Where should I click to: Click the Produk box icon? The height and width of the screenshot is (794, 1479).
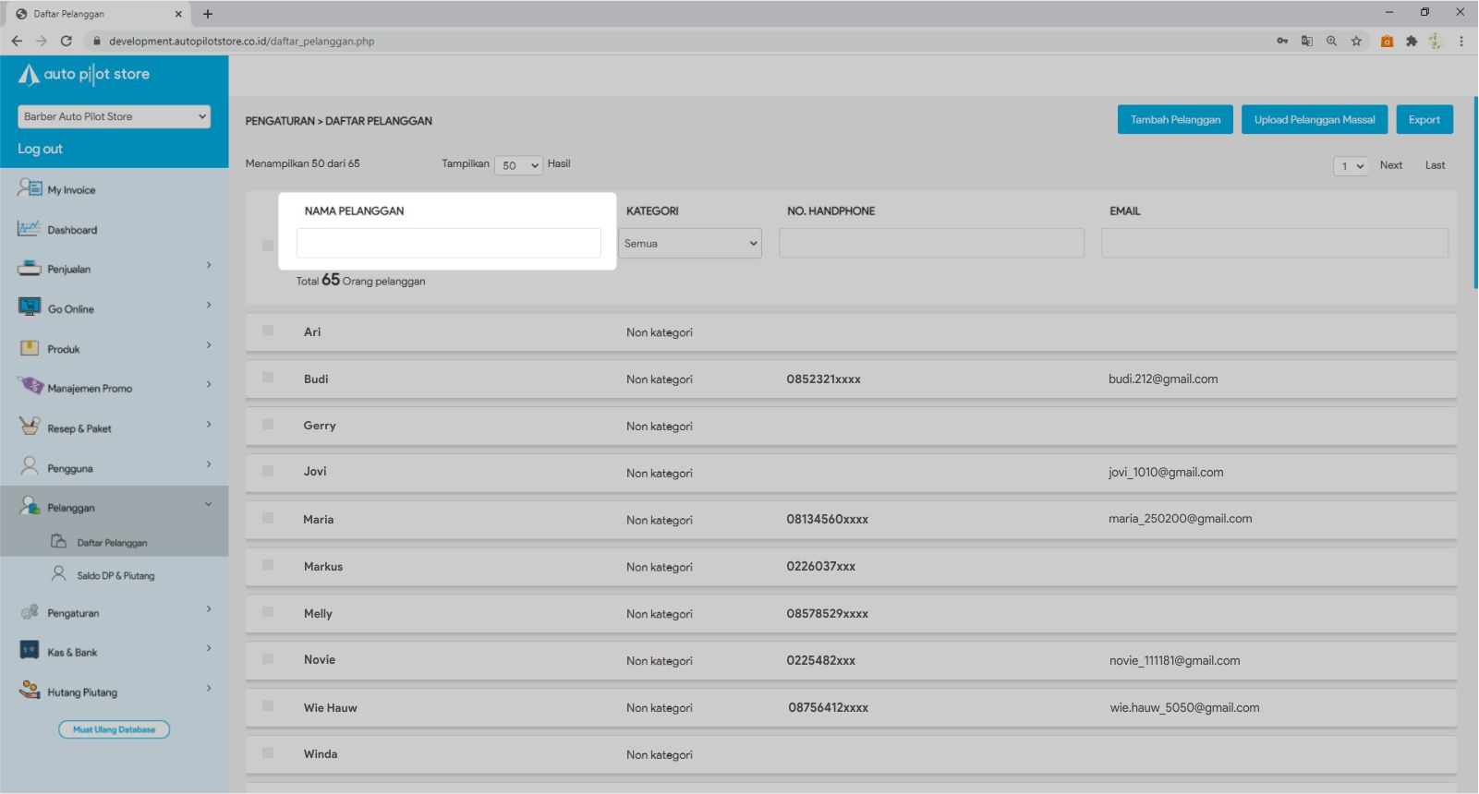tap(30, 348)
